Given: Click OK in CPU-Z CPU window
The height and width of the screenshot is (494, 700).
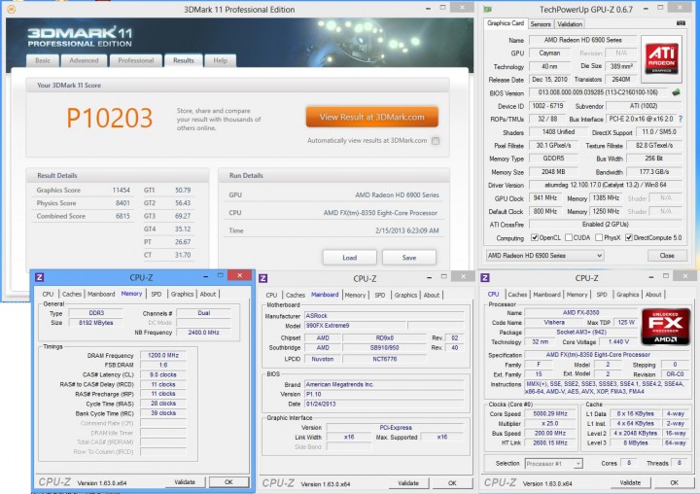Looking at the screenshot, I should pyautogui.click(x=674, y=482).
